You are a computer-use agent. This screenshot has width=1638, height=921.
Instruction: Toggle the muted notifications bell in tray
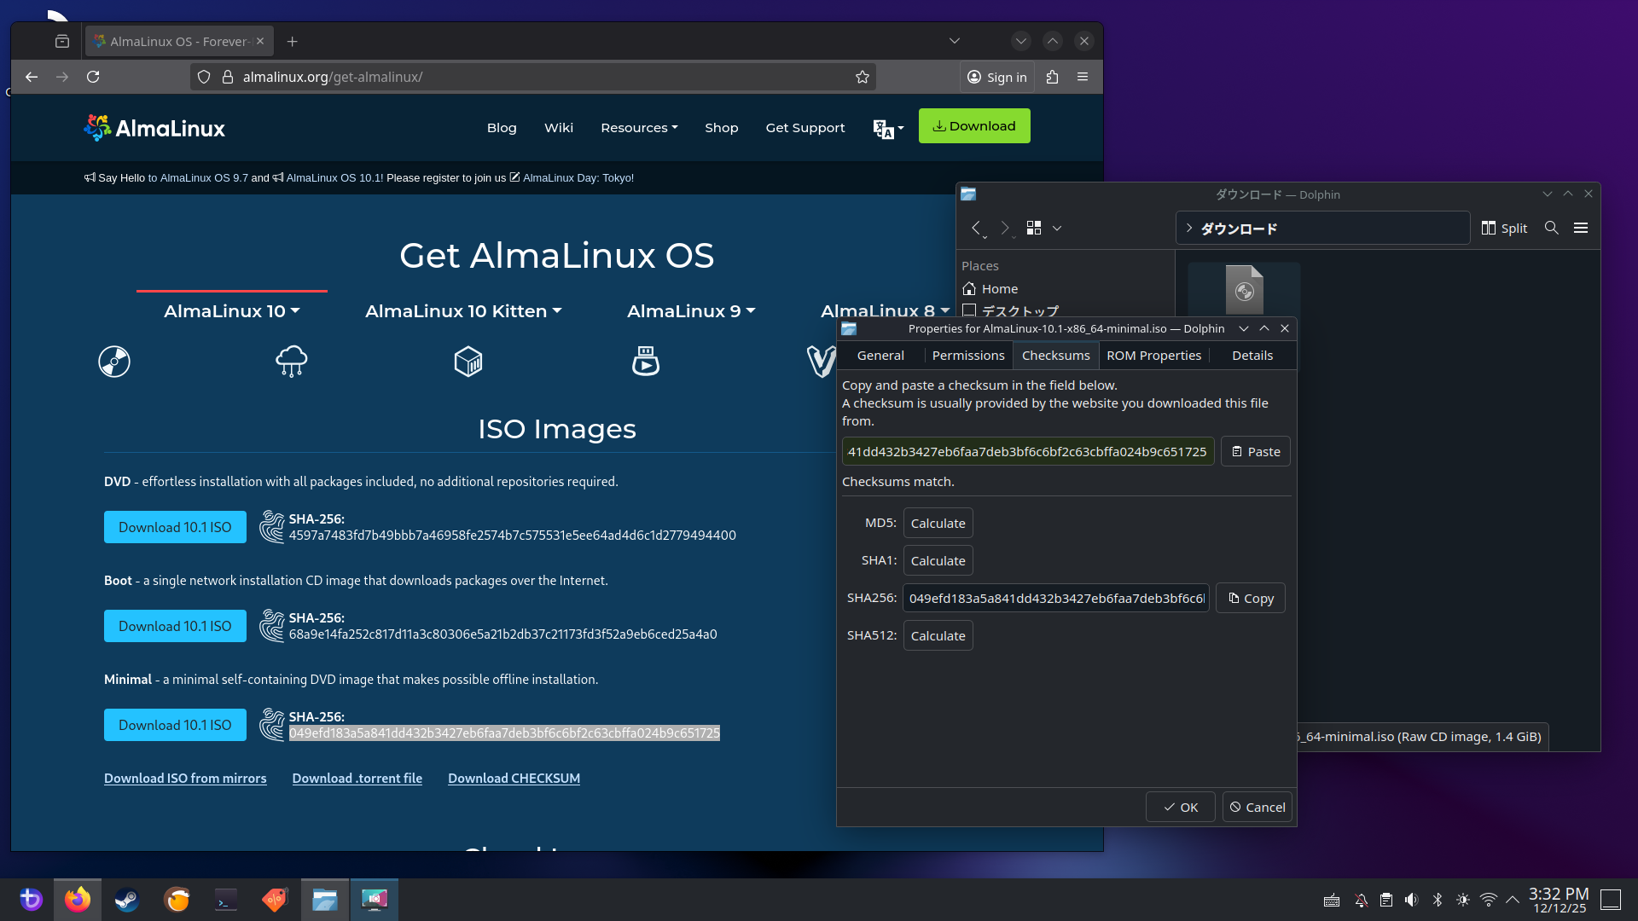[x=1360, y=899]
